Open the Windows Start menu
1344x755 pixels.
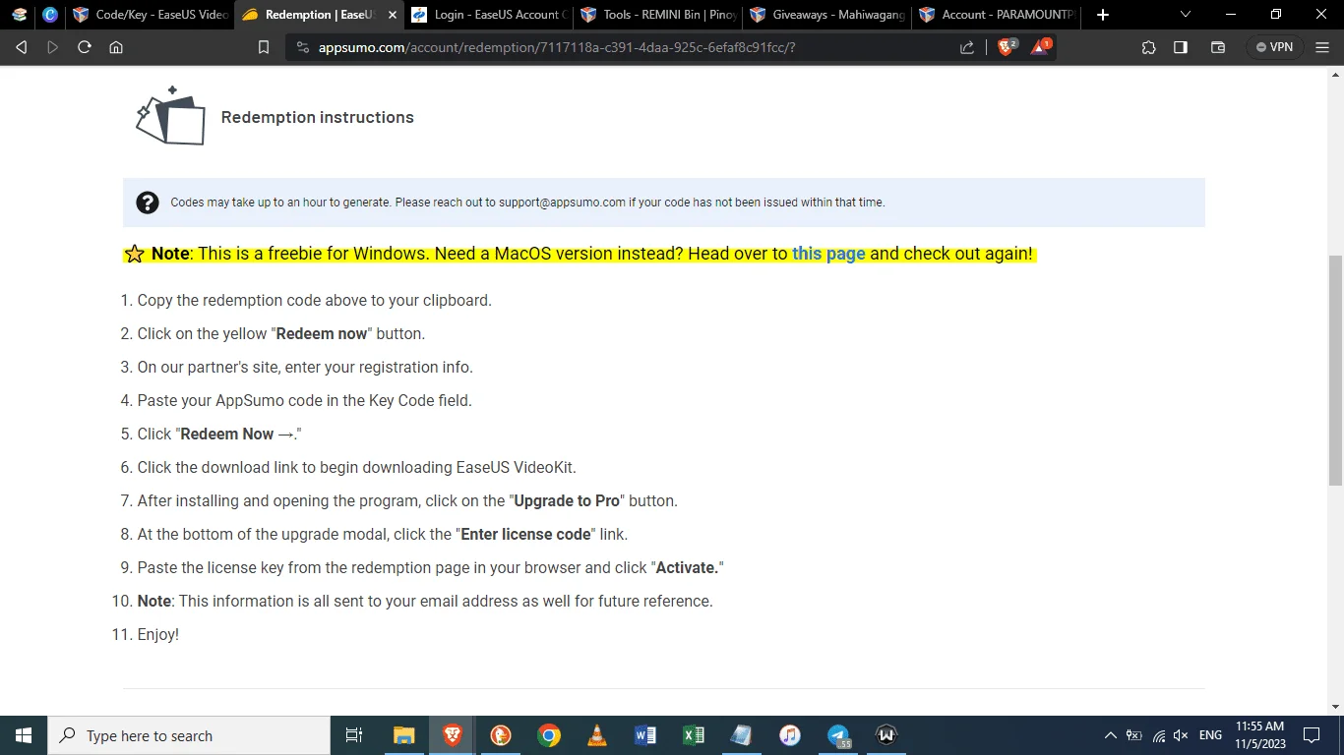point(24,735)
